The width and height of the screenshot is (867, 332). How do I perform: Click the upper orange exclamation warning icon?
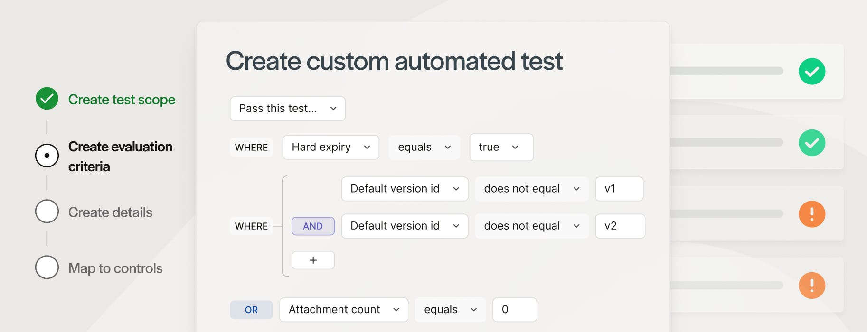pos(812,214)
